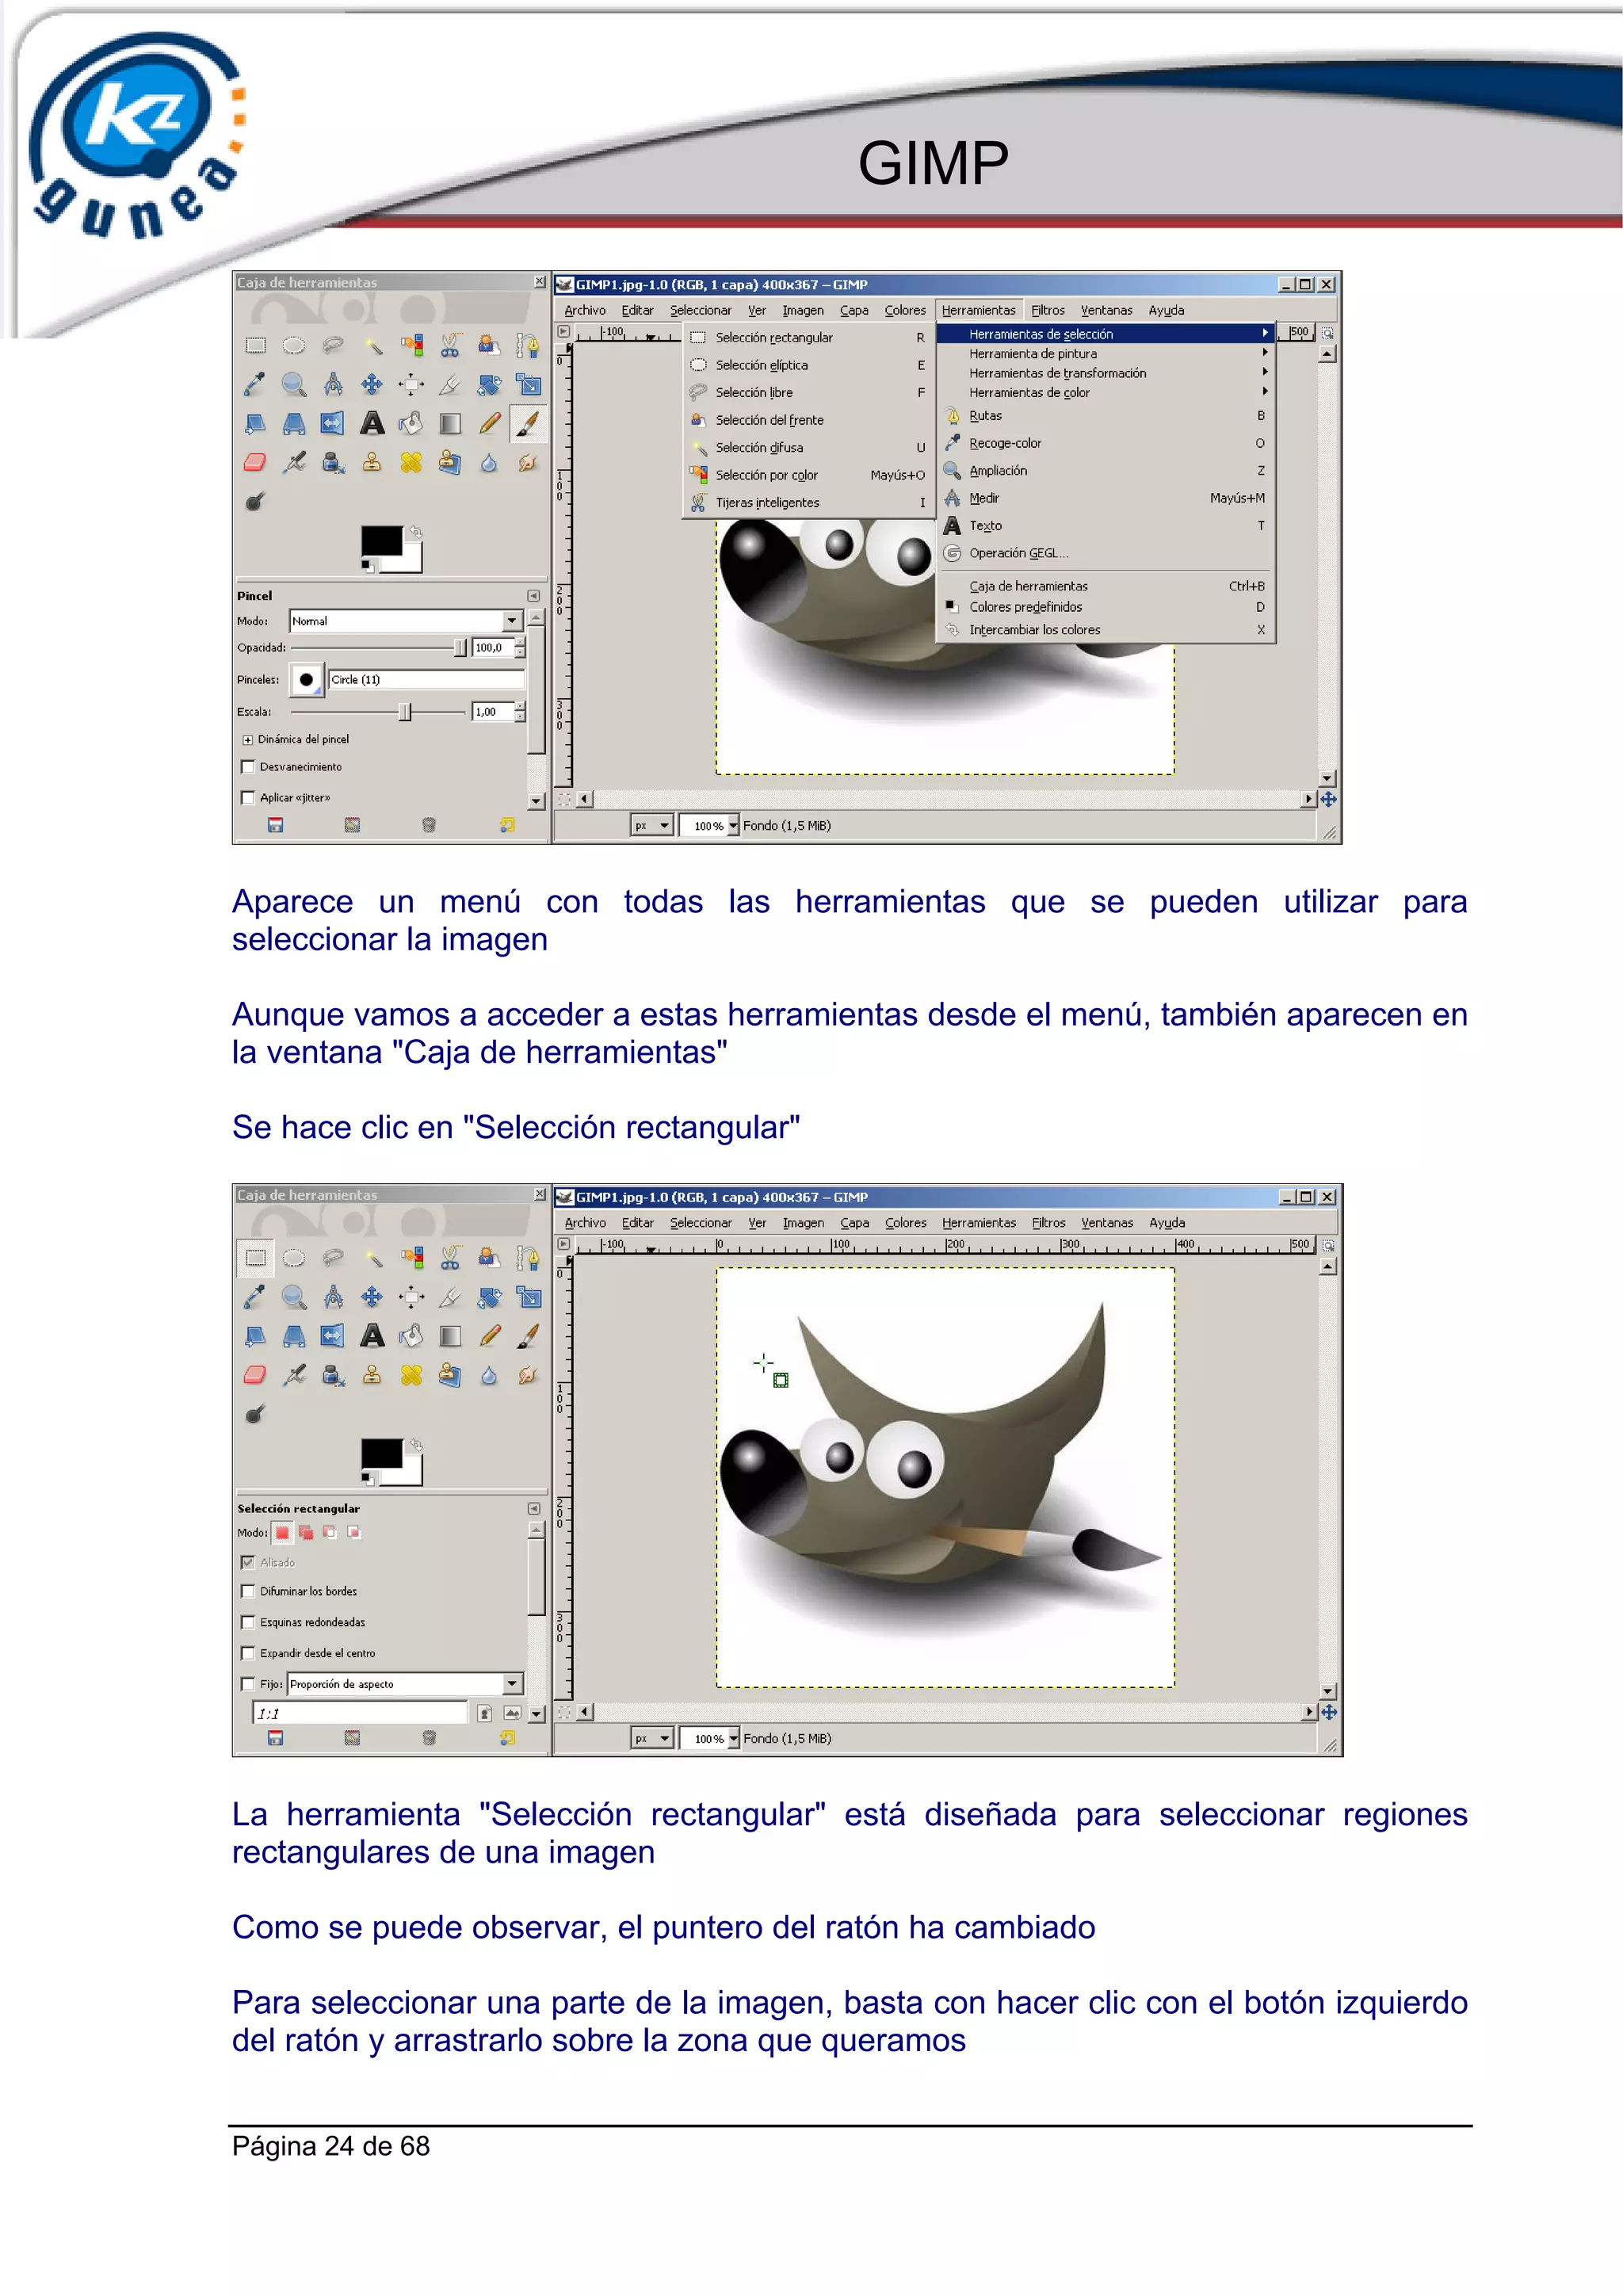Open Herramienta de pintura submenu entry
Screen dimensions: 1623x2296
pyautogui.click(x=1105, y=354)
